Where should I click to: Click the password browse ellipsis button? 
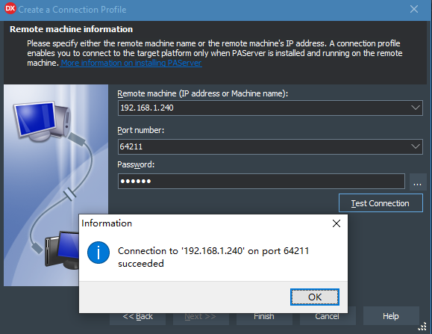click(x=417, y=182)
